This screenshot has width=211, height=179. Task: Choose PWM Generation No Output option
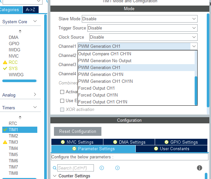[136, 61]
